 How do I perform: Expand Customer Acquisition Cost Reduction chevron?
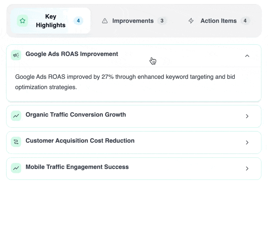click(x=247, y=143)
